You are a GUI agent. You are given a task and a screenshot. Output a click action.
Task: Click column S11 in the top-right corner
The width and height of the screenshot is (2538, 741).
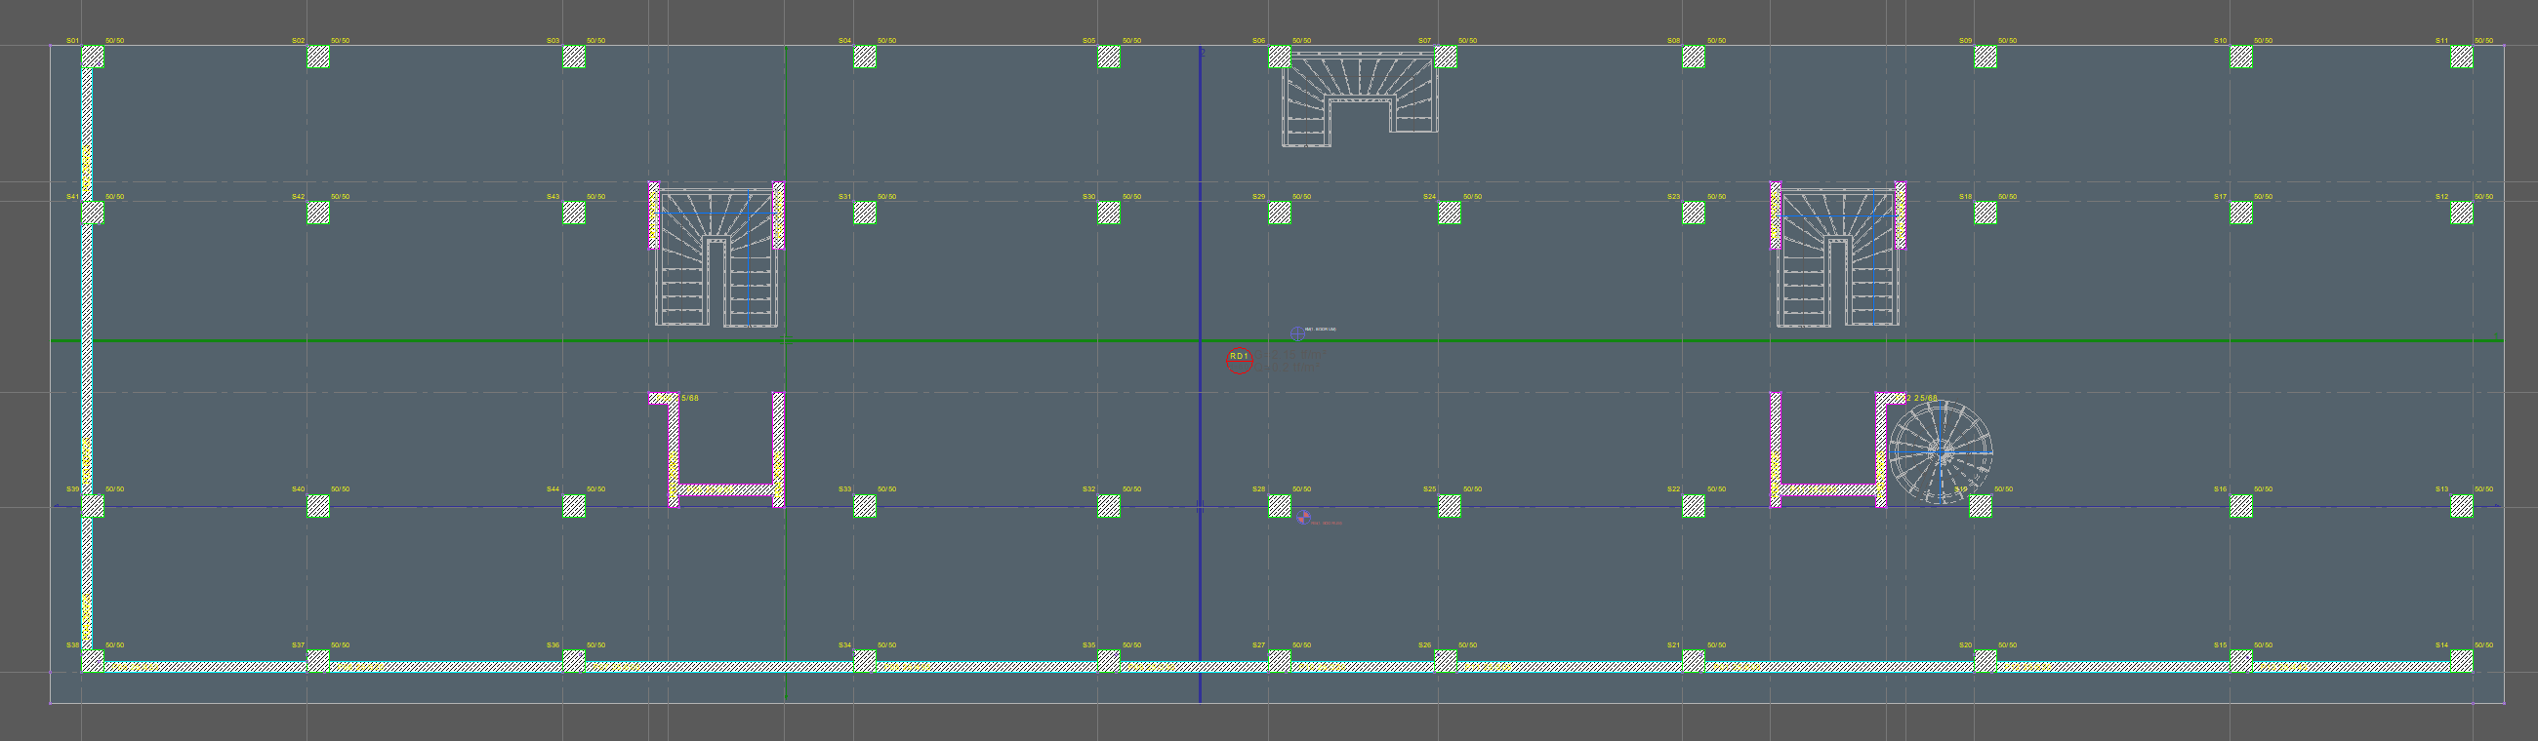pyautogui.click(x=2461, y=58)
